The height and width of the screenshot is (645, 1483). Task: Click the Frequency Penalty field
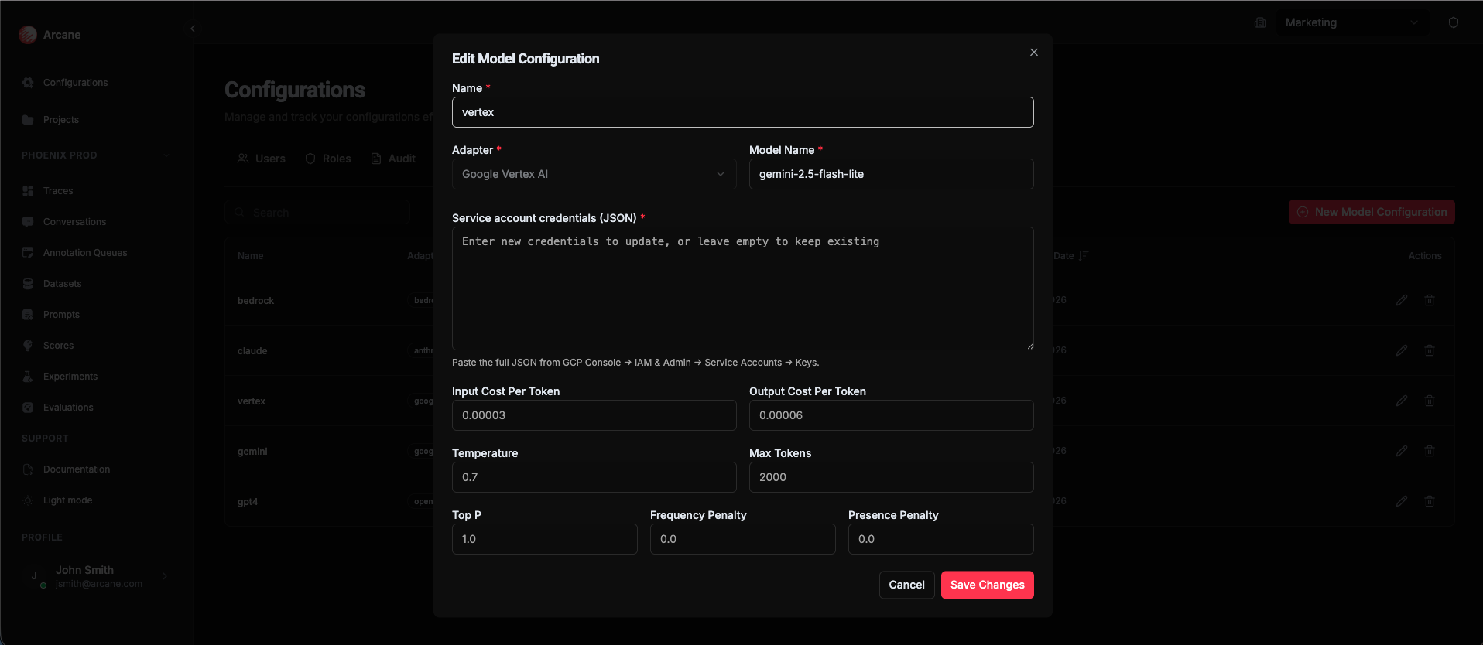click(742, 539)
